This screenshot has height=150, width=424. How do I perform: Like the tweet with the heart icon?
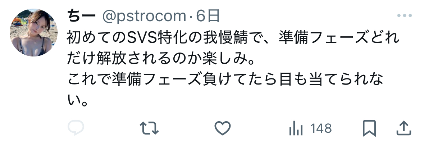pos(223,128)
